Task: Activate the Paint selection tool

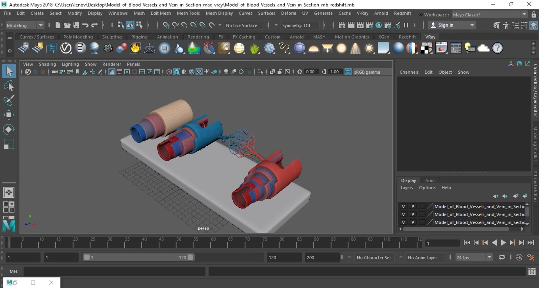Action: click(9, 100)
